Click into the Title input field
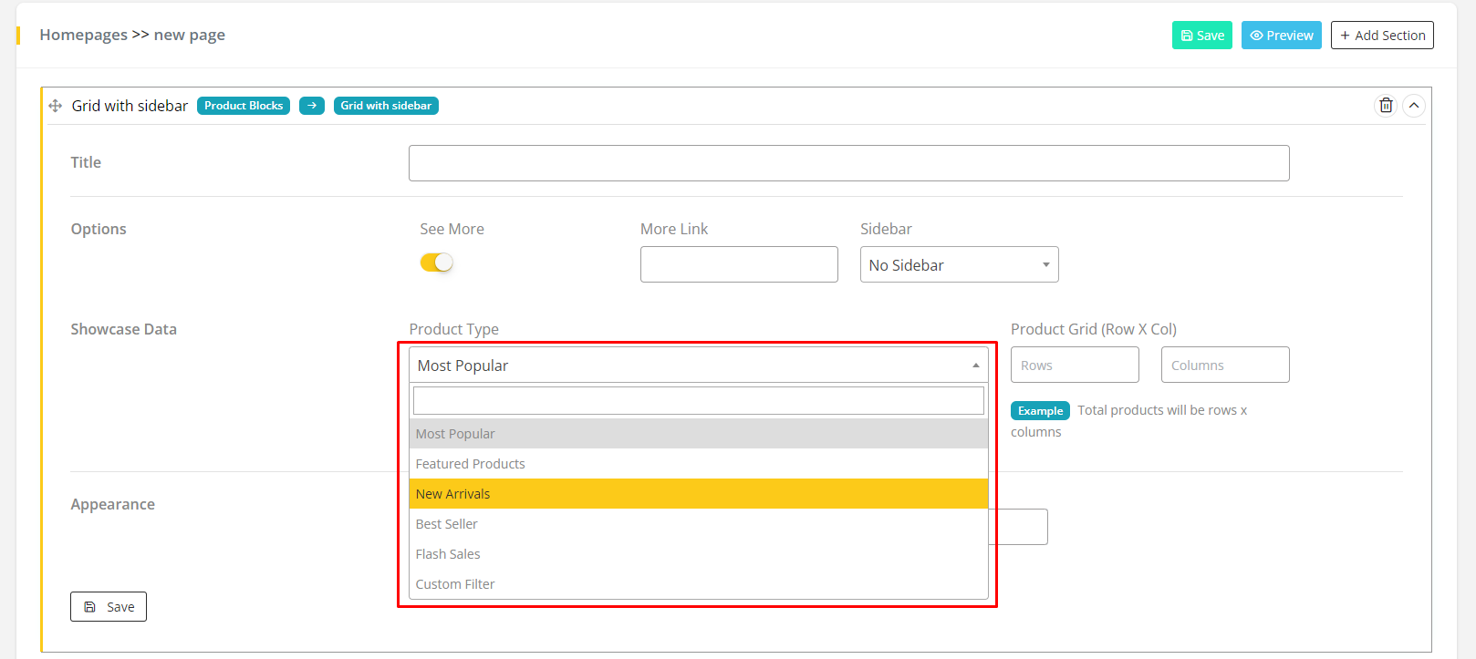This screenshot has width=1476, height=659. (x=848, y=163)
